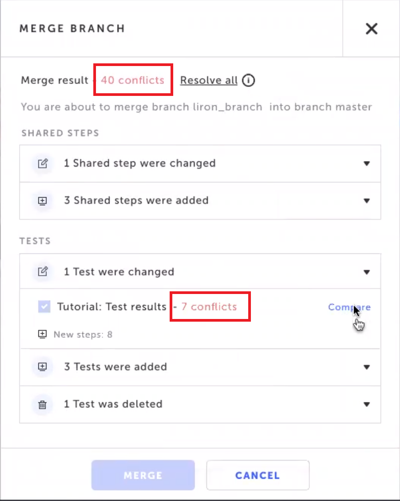Click the trash icon for deleted test
Image resolution: width=400 pixels, height=501 pixels.
click(42, 404)
